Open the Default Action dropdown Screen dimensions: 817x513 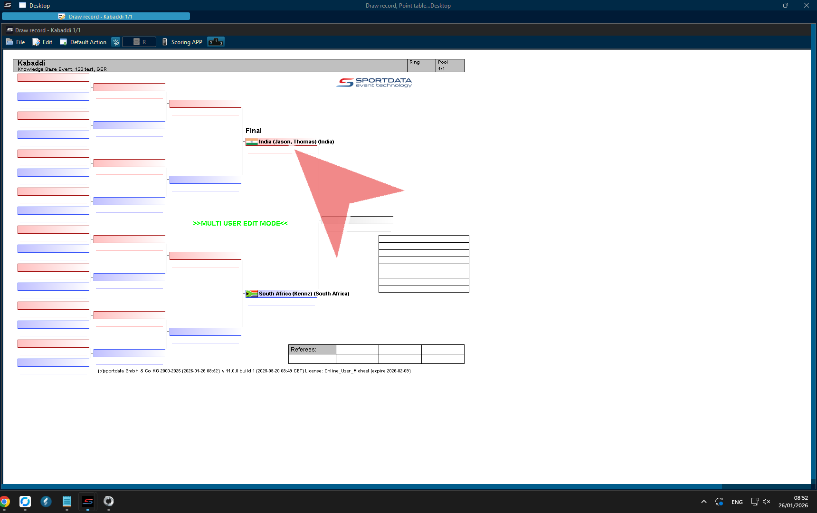pyautogui.click(x=83, y=42)
